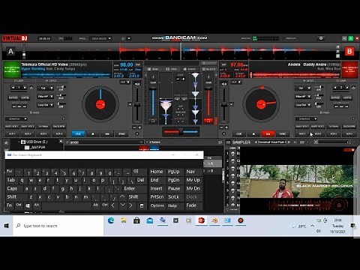The width and height of the screenshot is (360, 270).
Task: Halve the loop length on deck A
Action: pos(13,88)
